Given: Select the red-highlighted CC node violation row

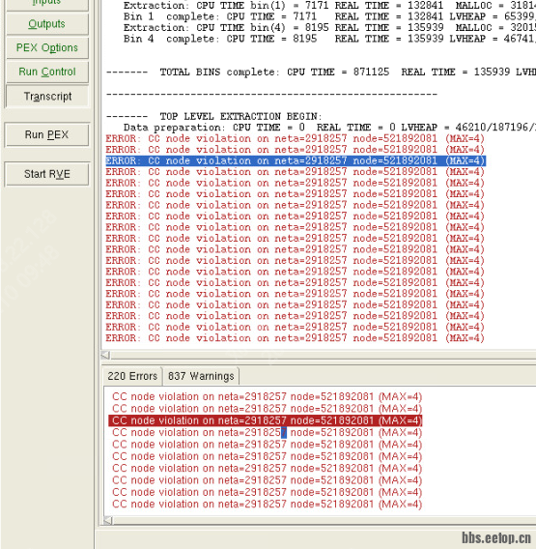Looking at the screenshot, I should (266, 420).
